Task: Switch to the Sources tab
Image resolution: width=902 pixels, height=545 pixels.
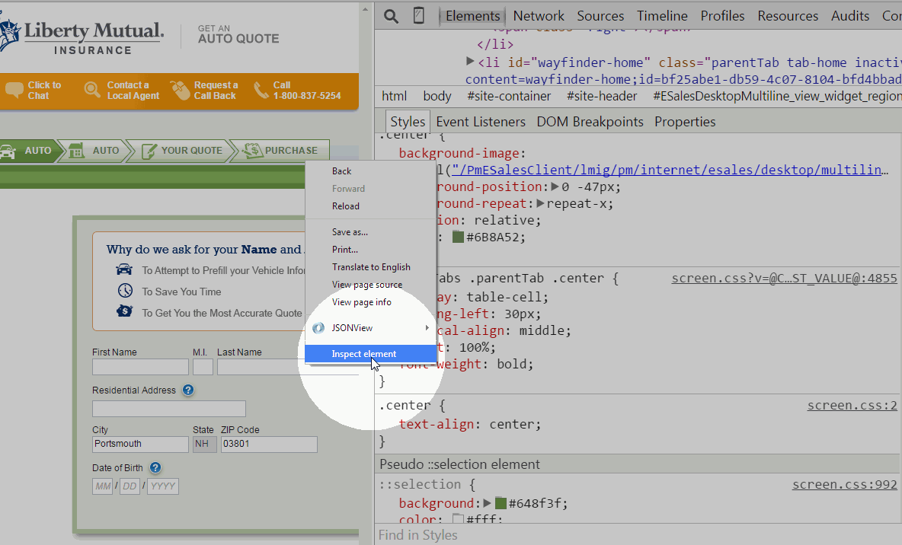Action: [x=600, y=16]
